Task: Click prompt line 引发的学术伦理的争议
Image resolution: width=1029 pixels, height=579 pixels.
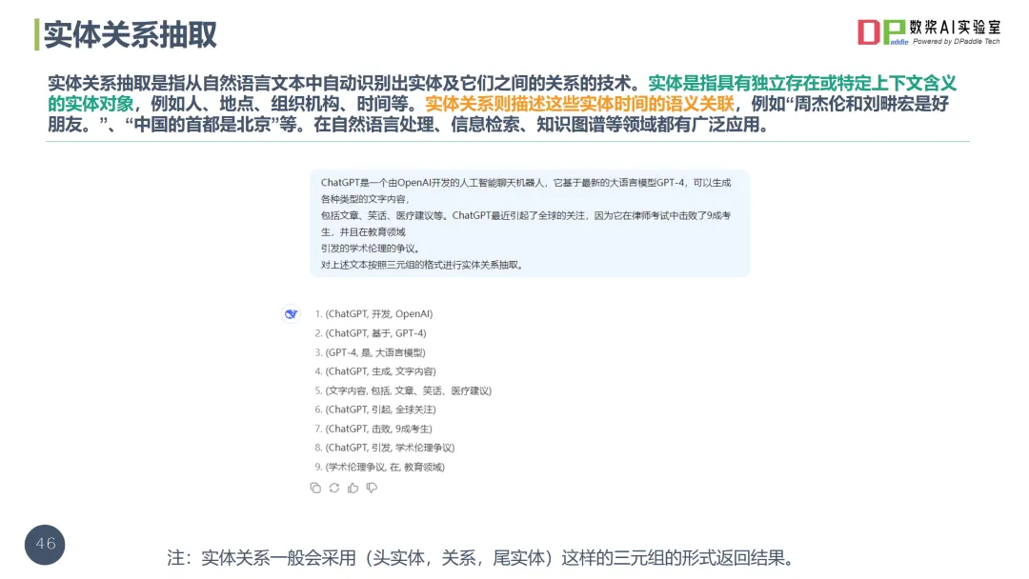Action: (371, 249)
